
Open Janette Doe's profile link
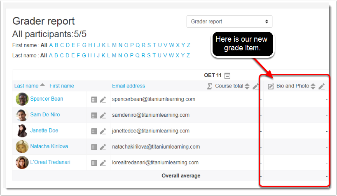pos(44,130)
